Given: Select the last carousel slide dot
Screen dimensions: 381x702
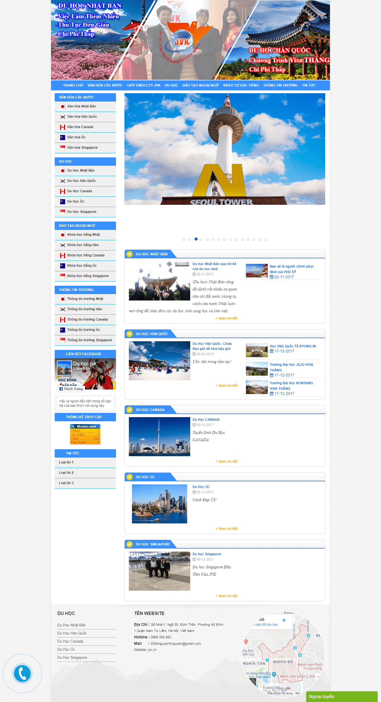Looking at the screenshot, I should pos(266,239).
